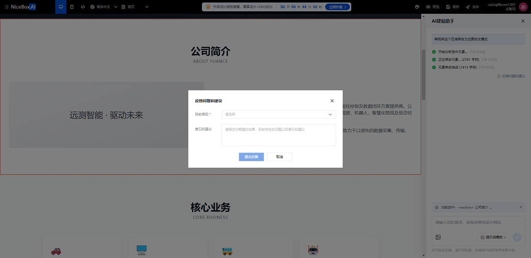The height and width of the screenshot is (258, 531).
Task: Click the 提交反馈 submit button
Action: coord(251,157)
